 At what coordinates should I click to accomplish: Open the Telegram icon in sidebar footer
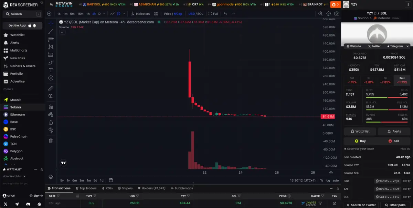point(17,204)
